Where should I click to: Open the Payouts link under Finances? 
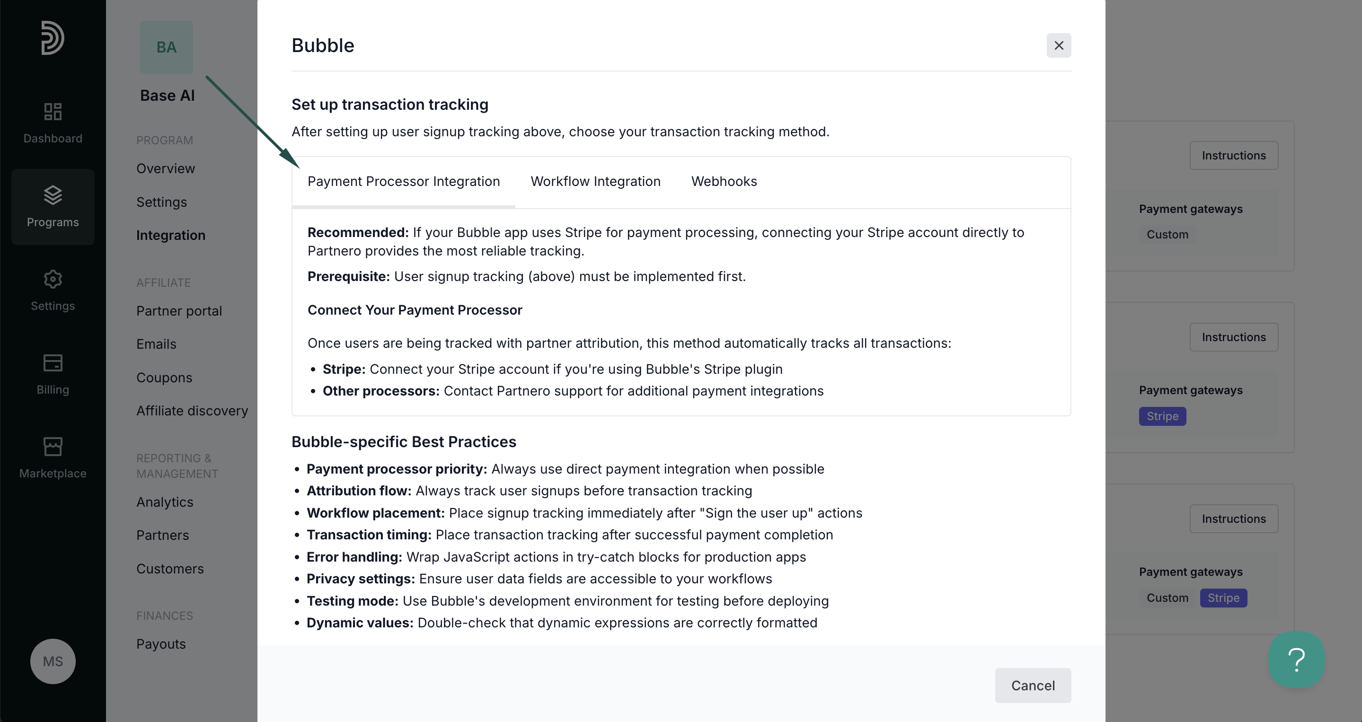(x=161, y=644)
